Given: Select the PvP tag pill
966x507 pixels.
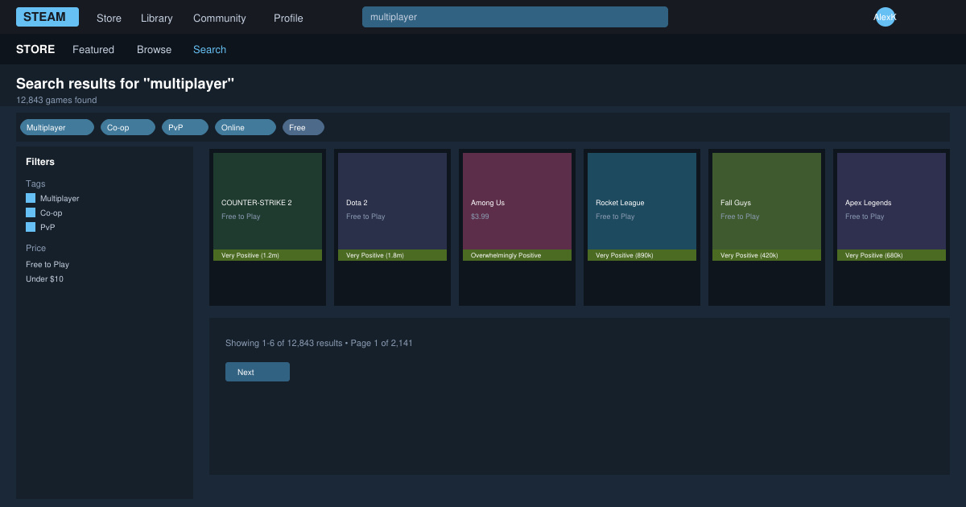Looking at the screenshot, I should 185,127.
